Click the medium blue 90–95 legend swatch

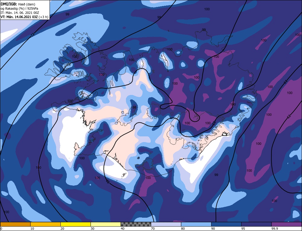pyautogui.click(x=226, y=224)
